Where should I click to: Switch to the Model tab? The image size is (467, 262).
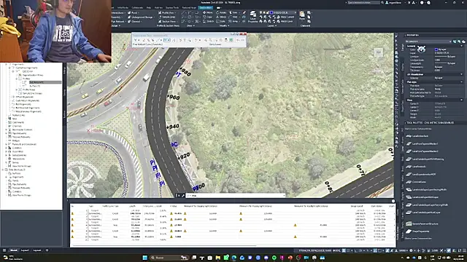point(14,250)
